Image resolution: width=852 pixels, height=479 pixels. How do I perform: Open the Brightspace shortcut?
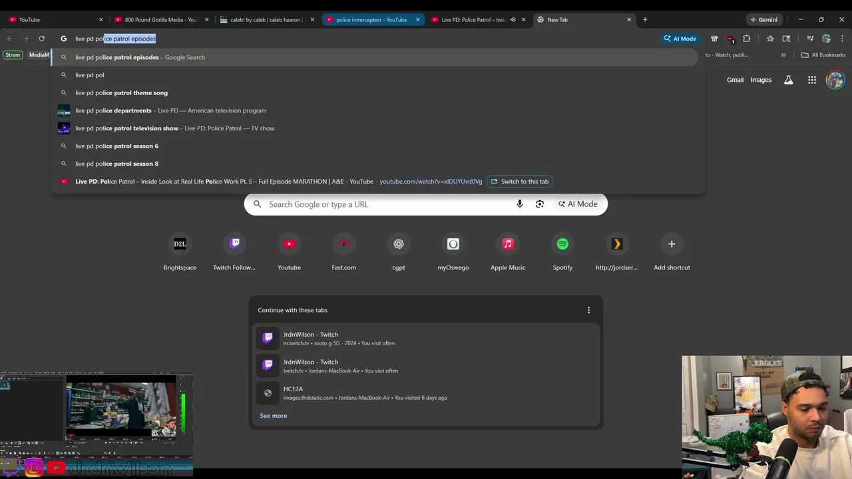[x=180, y=252]
